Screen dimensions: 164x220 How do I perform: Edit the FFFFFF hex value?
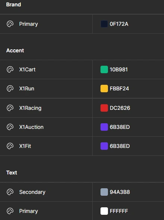click(x=119, y=211)
